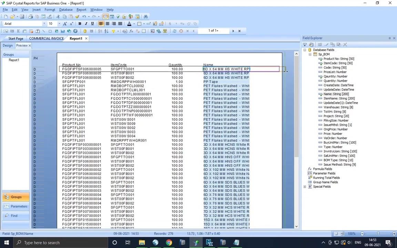Image resolution: width=397 pixels, height=248 pixels.
Task: Click the Cut scissors icon
Action: [58, 17]
